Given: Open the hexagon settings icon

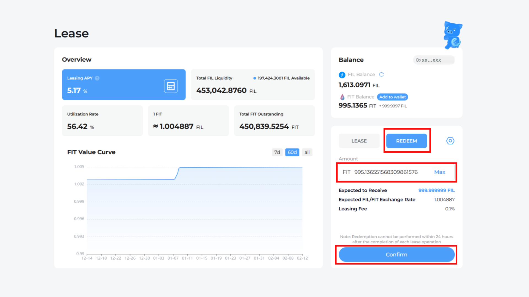Looking at the screenshot, I should tap(450, 141).
